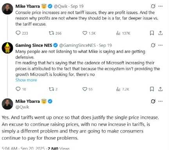Viewport: 170px width, 150px height.
Task: Repost Mike Ybarra's console price tweet
Action: point(55,33)
